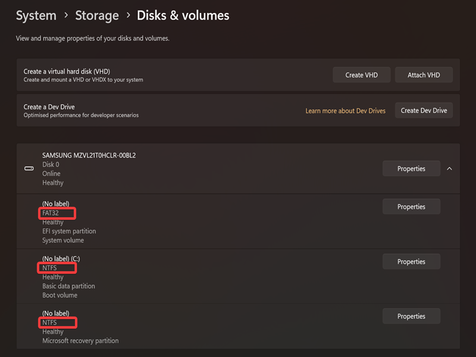Open Properties for the FAT32 system partition
This screenshot has height=357, width=476.
pyautogui.click(x=411, y=206)
